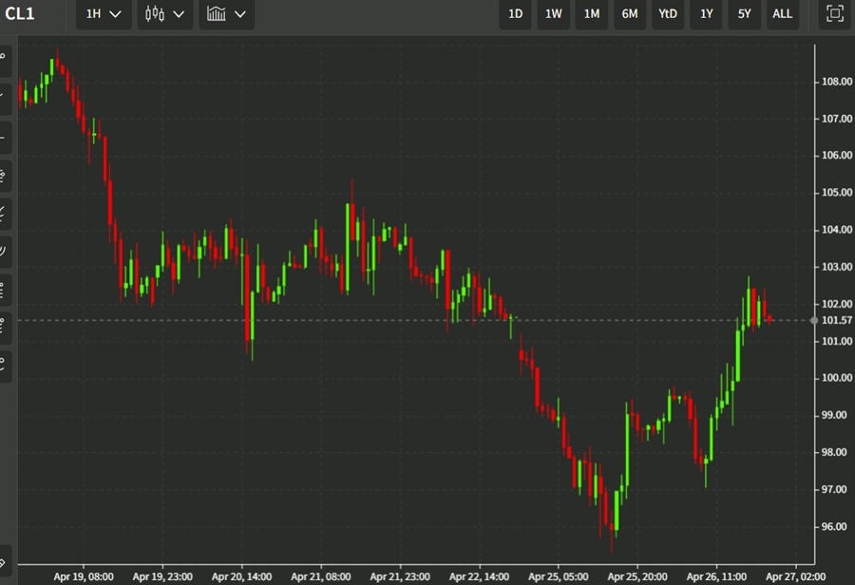Toggle fullscreen chart view
This screenshot has height=585, width=855.
pos(835,14)
